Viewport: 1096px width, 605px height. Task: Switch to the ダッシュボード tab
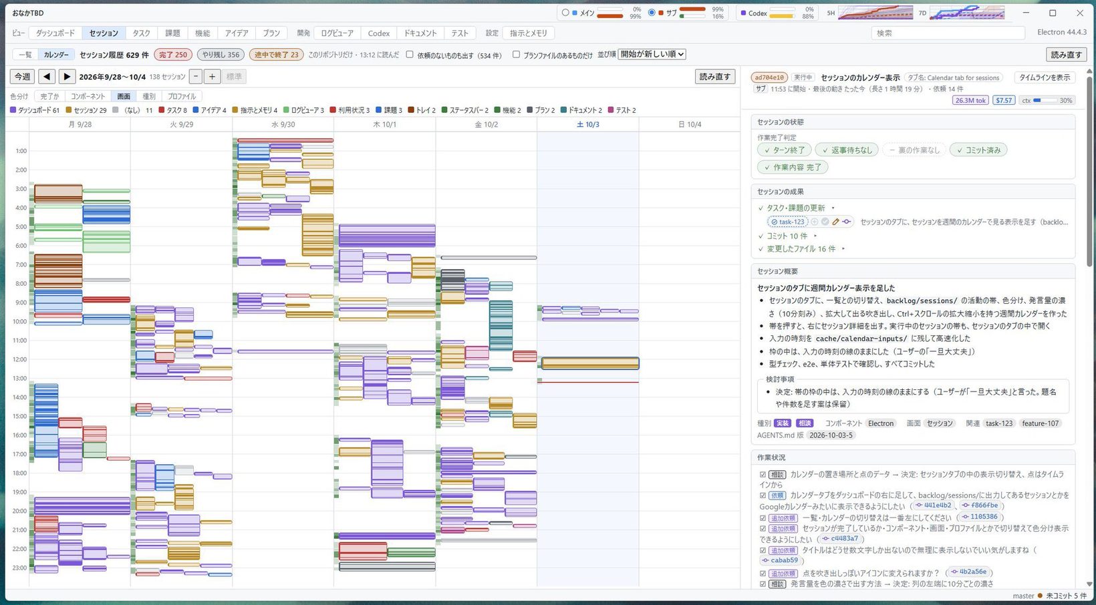55,33
